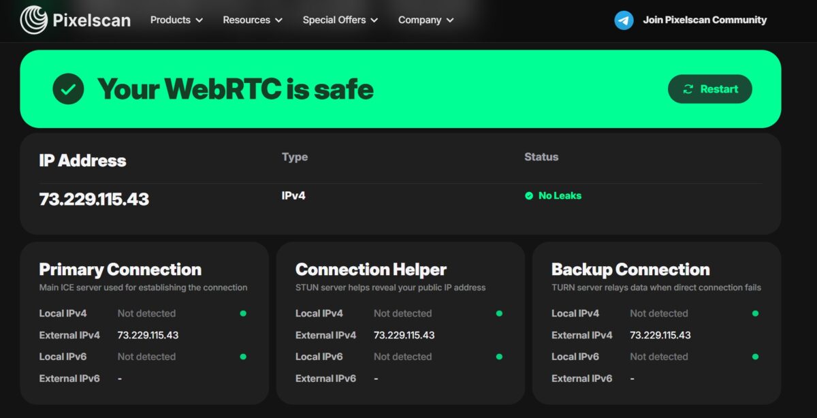Click the IPv4 type value
817x418 pixels.
pyautogui.click(x=295, y=195)
